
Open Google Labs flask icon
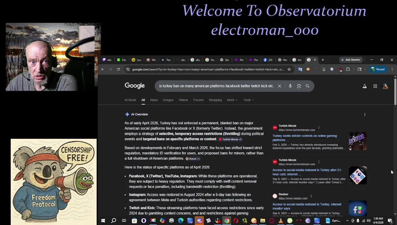pyautogui.click(x=365, y=86)
